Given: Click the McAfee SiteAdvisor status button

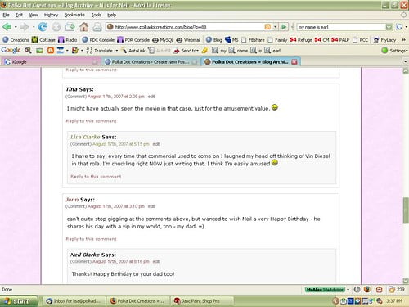Looking at the screenshot, I should tap(325, 290).
